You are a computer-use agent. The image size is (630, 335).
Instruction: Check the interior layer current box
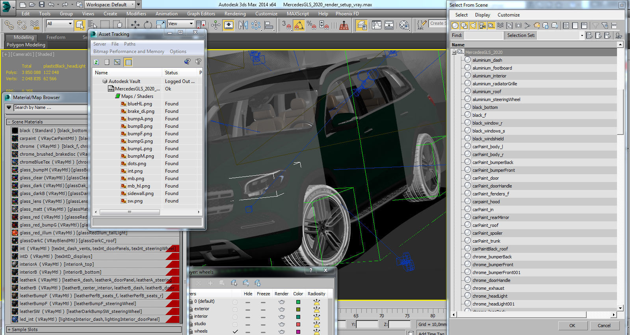[x=235, y=317]
